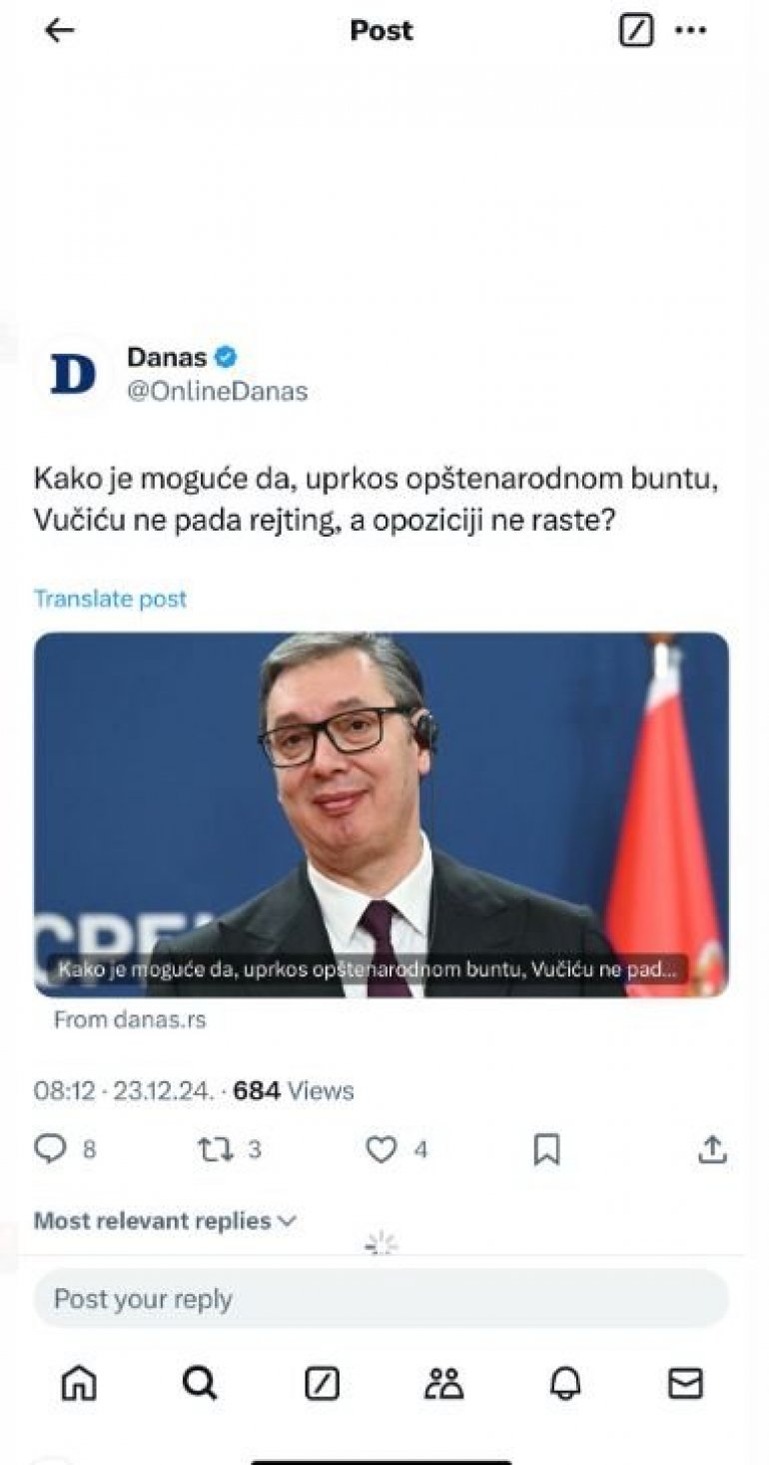Image resolution: width=769 pixels, height=1465 pixels.
Task: Go to the Home tab
Action: tap(79, 1384)
